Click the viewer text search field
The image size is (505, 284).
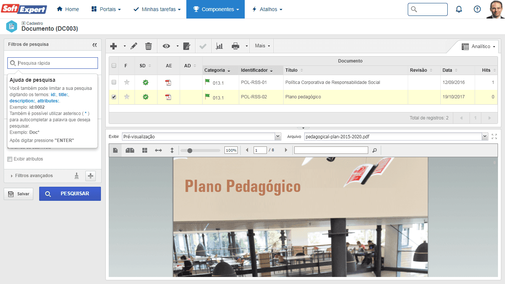click(x=331, y=150)
